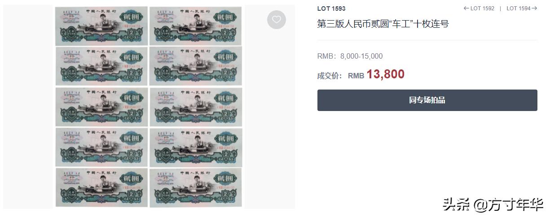Image resolution: width=550 pixels, height=218 pixels.
Task: Click the middle-row left banknote
Action: click(x=101, y=107)
